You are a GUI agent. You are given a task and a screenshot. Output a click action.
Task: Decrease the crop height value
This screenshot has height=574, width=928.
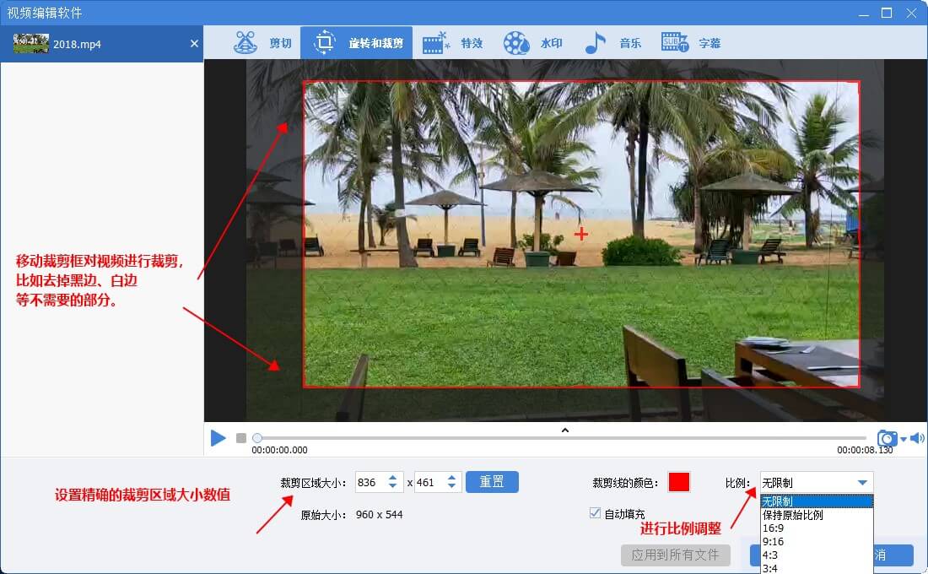click(x=451, y=486)
